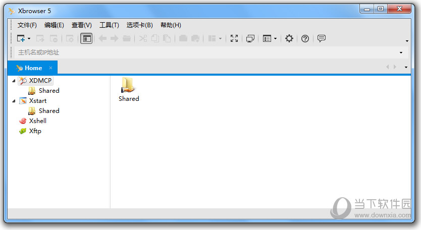Image resolution: width=421 pixels, height=230 pixels.
Task: Open the grayed layout dropdown arrow
Action: (220, 39)
